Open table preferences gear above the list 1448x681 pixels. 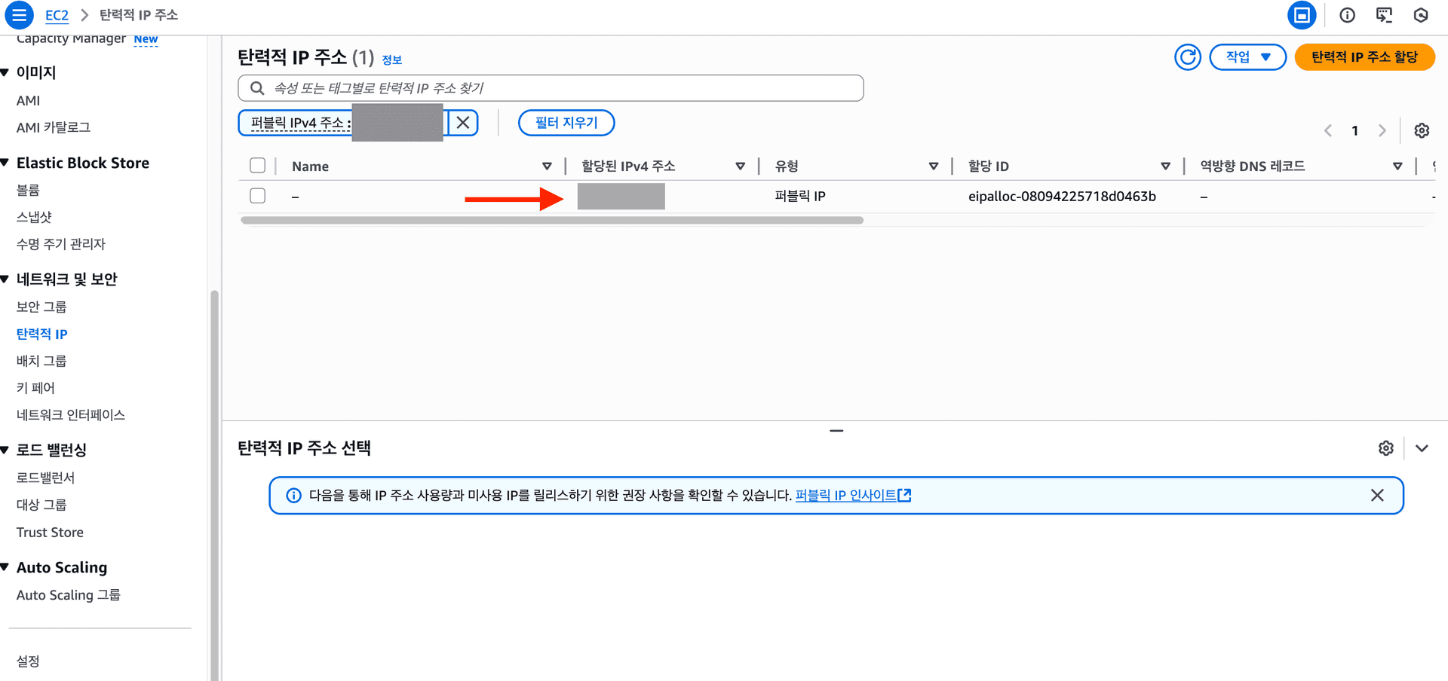(x=1422, y=130)
